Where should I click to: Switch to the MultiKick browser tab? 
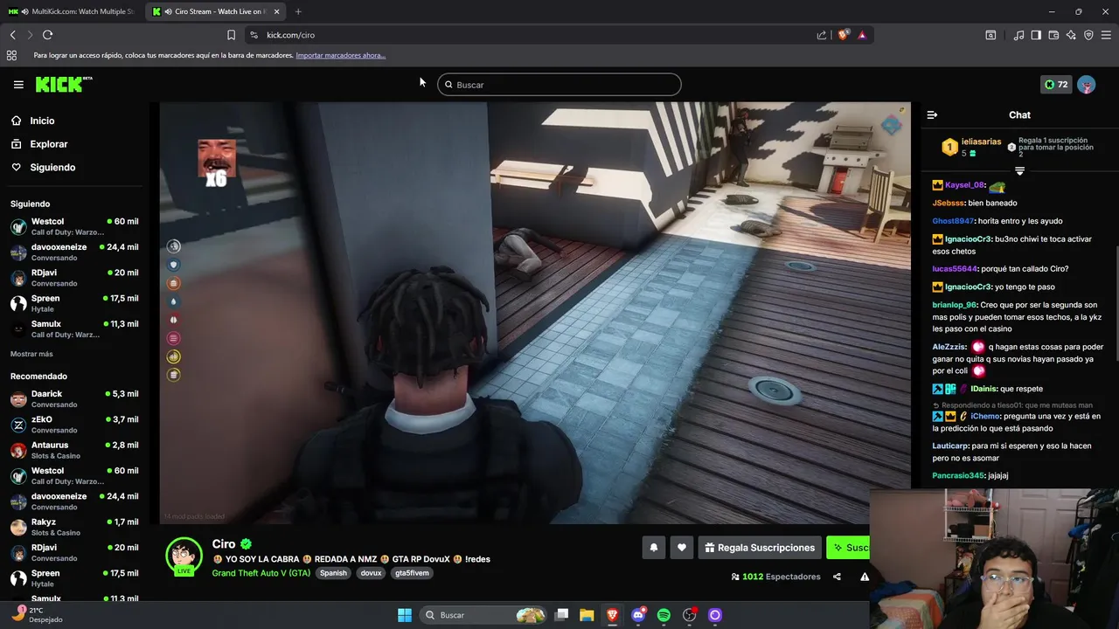(x=72, y=11)
